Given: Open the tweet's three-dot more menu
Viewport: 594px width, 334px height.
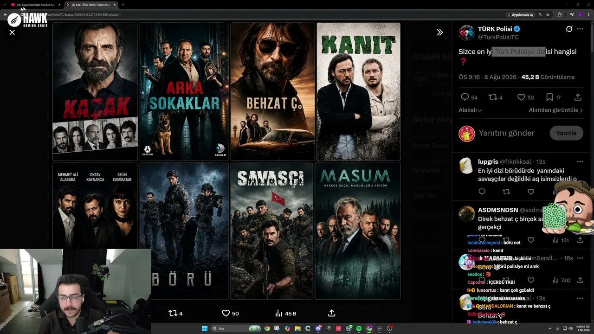Looking at the screenshot, I should pos(580,29).
